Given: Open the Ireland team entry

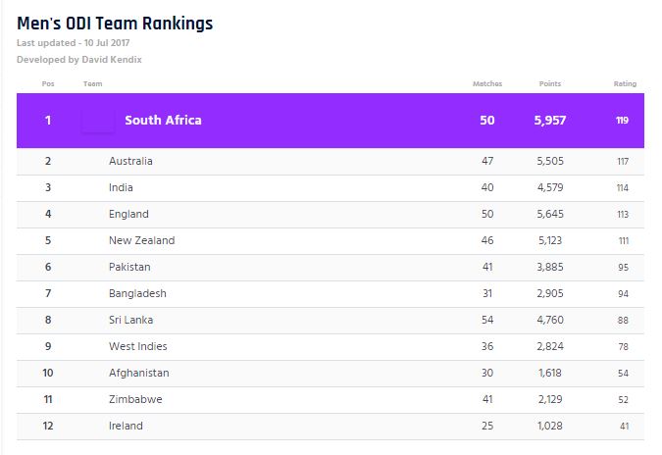Looking at the screenshot, I should (126, 426).
